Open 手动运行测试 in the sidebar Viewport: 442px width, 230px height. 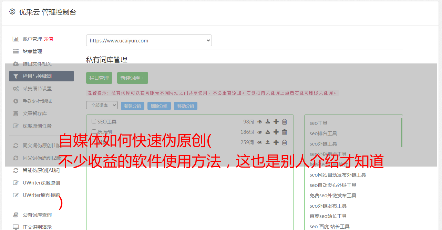[x=37, y=101]
